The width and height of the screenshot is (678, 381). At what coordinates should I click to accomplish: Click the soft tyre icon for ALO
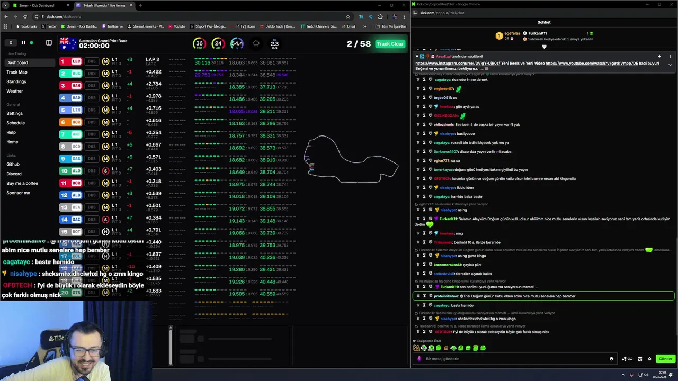click(x=105, y=171)
